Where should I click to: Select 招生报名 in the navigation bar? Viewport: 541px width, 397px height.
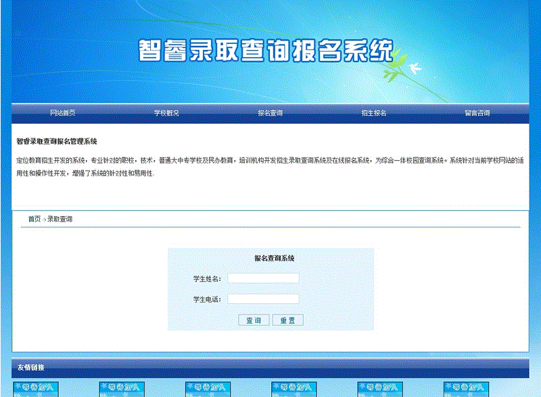[x=374, y=113]
